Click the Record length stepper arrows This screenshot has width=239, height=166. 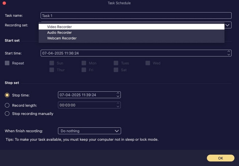(x=118, y=105)
